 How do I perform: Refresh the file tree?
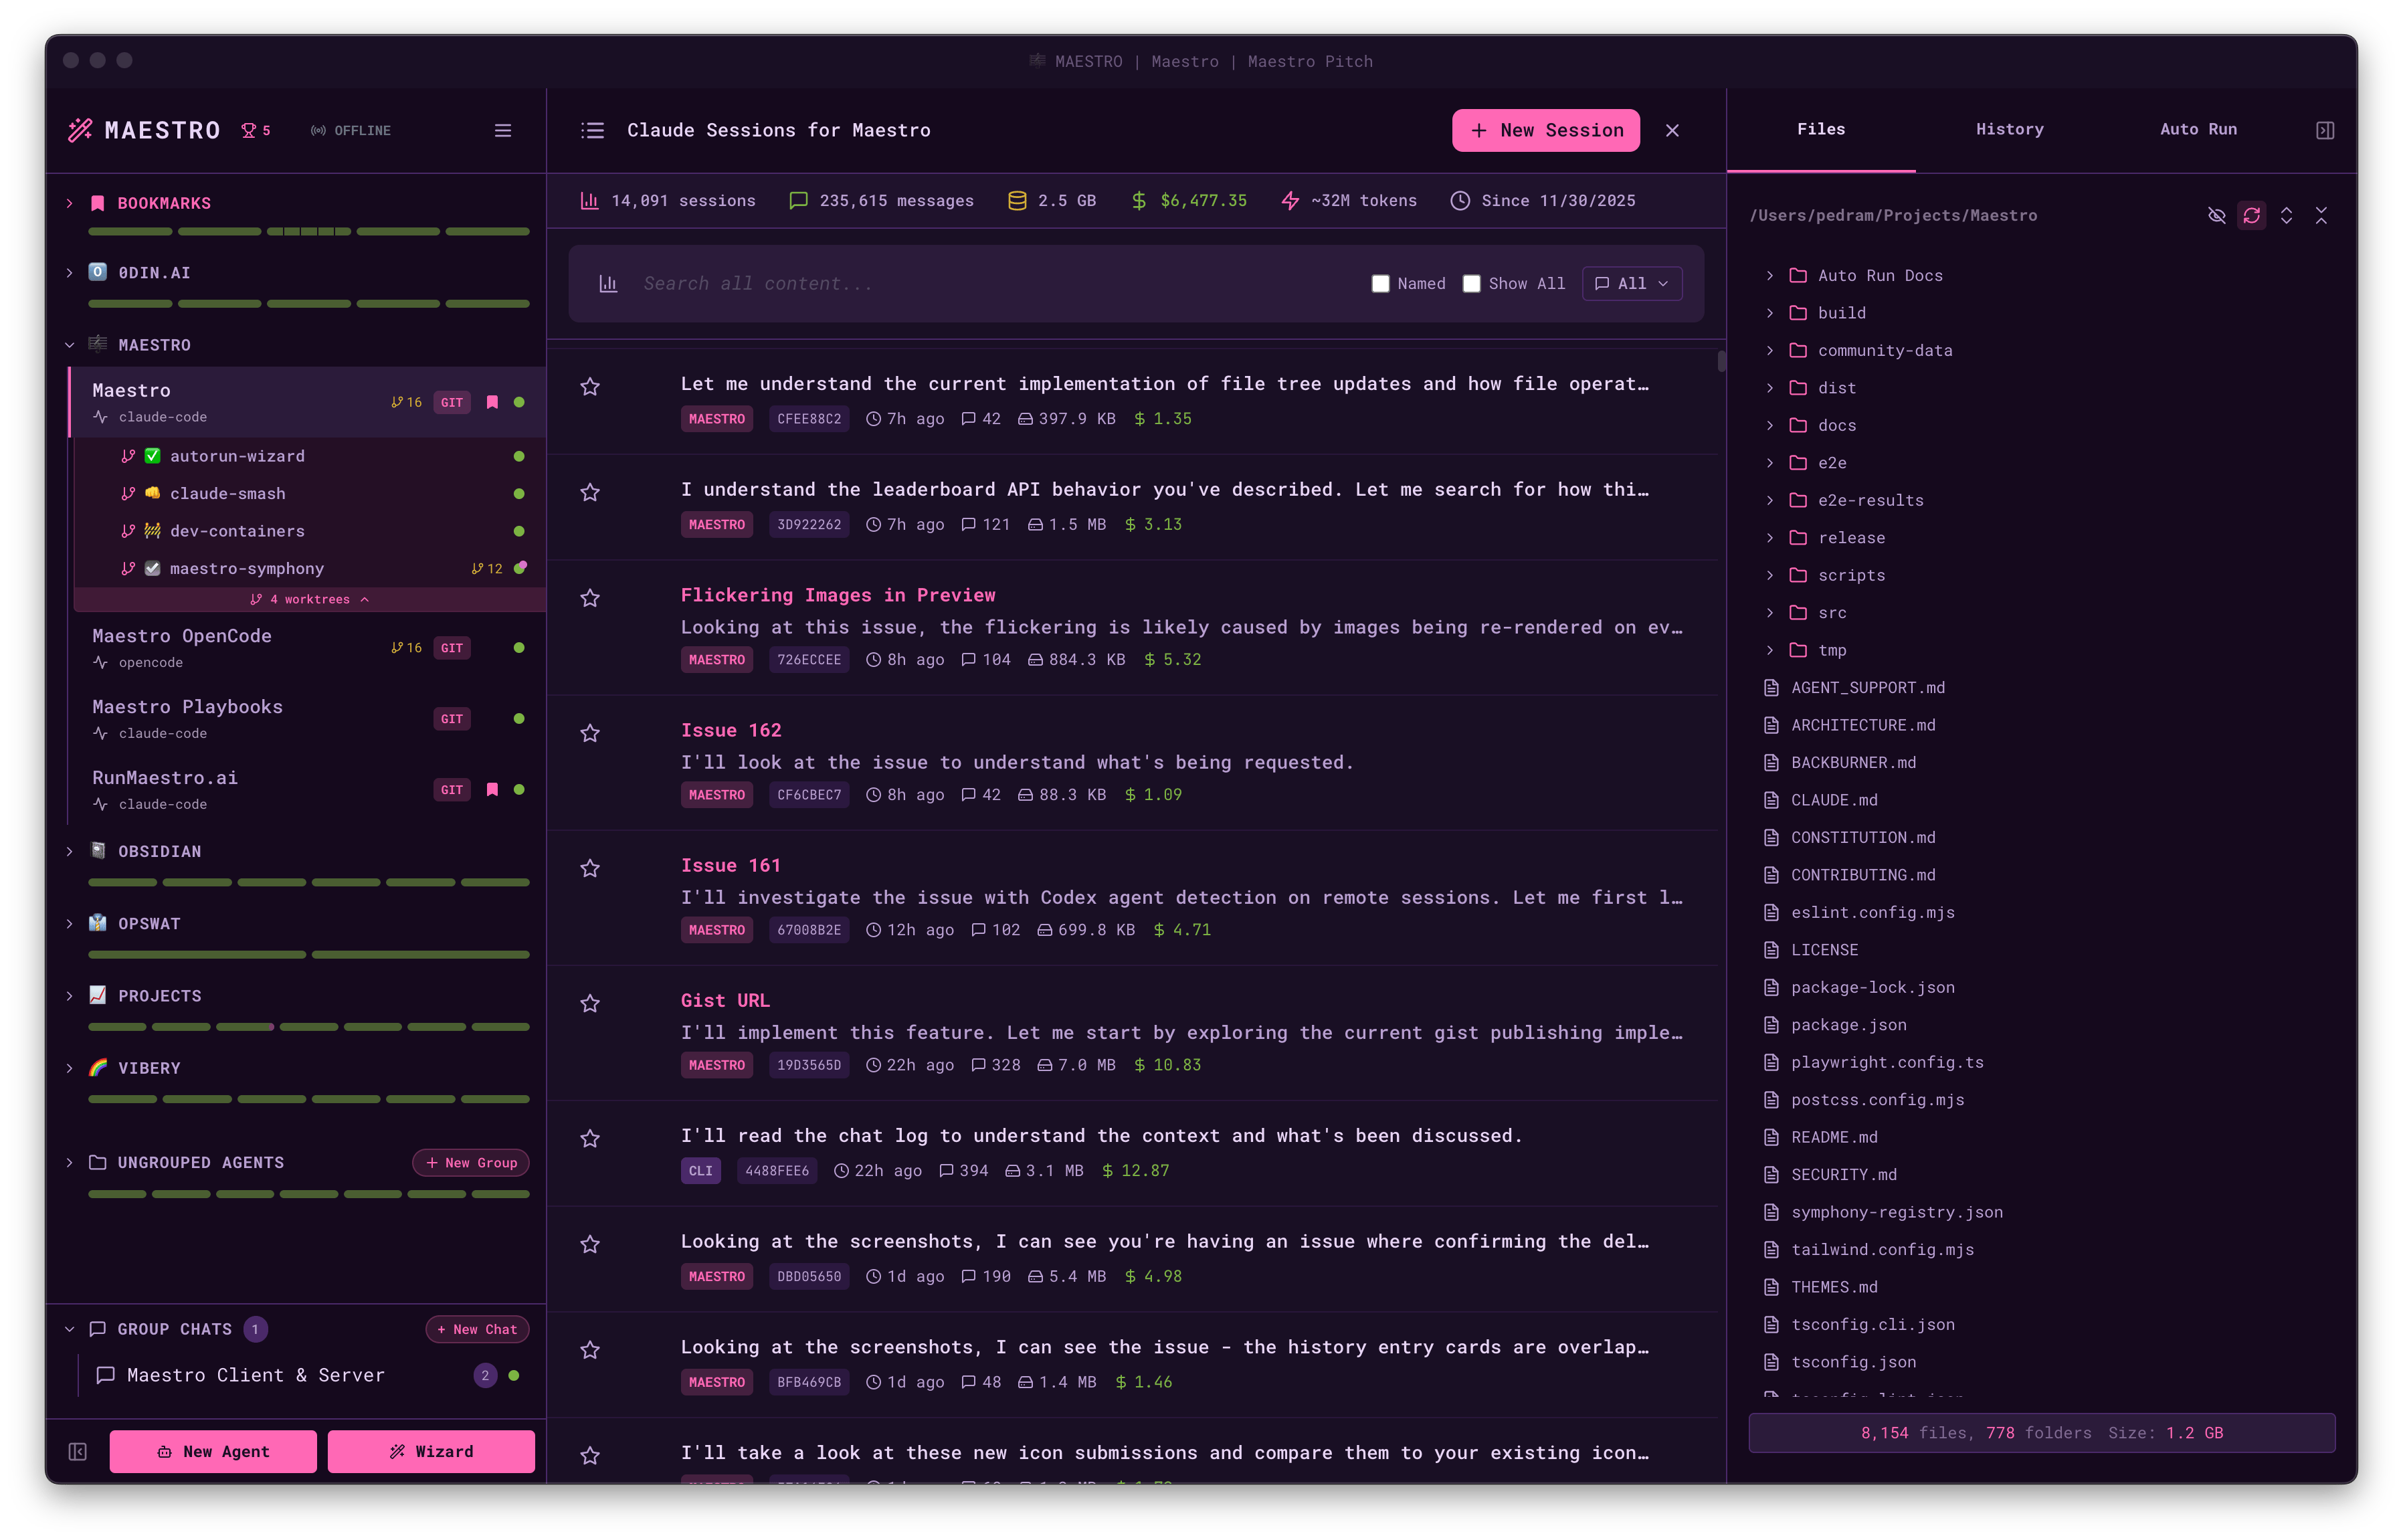click(x=2251, y=216)
